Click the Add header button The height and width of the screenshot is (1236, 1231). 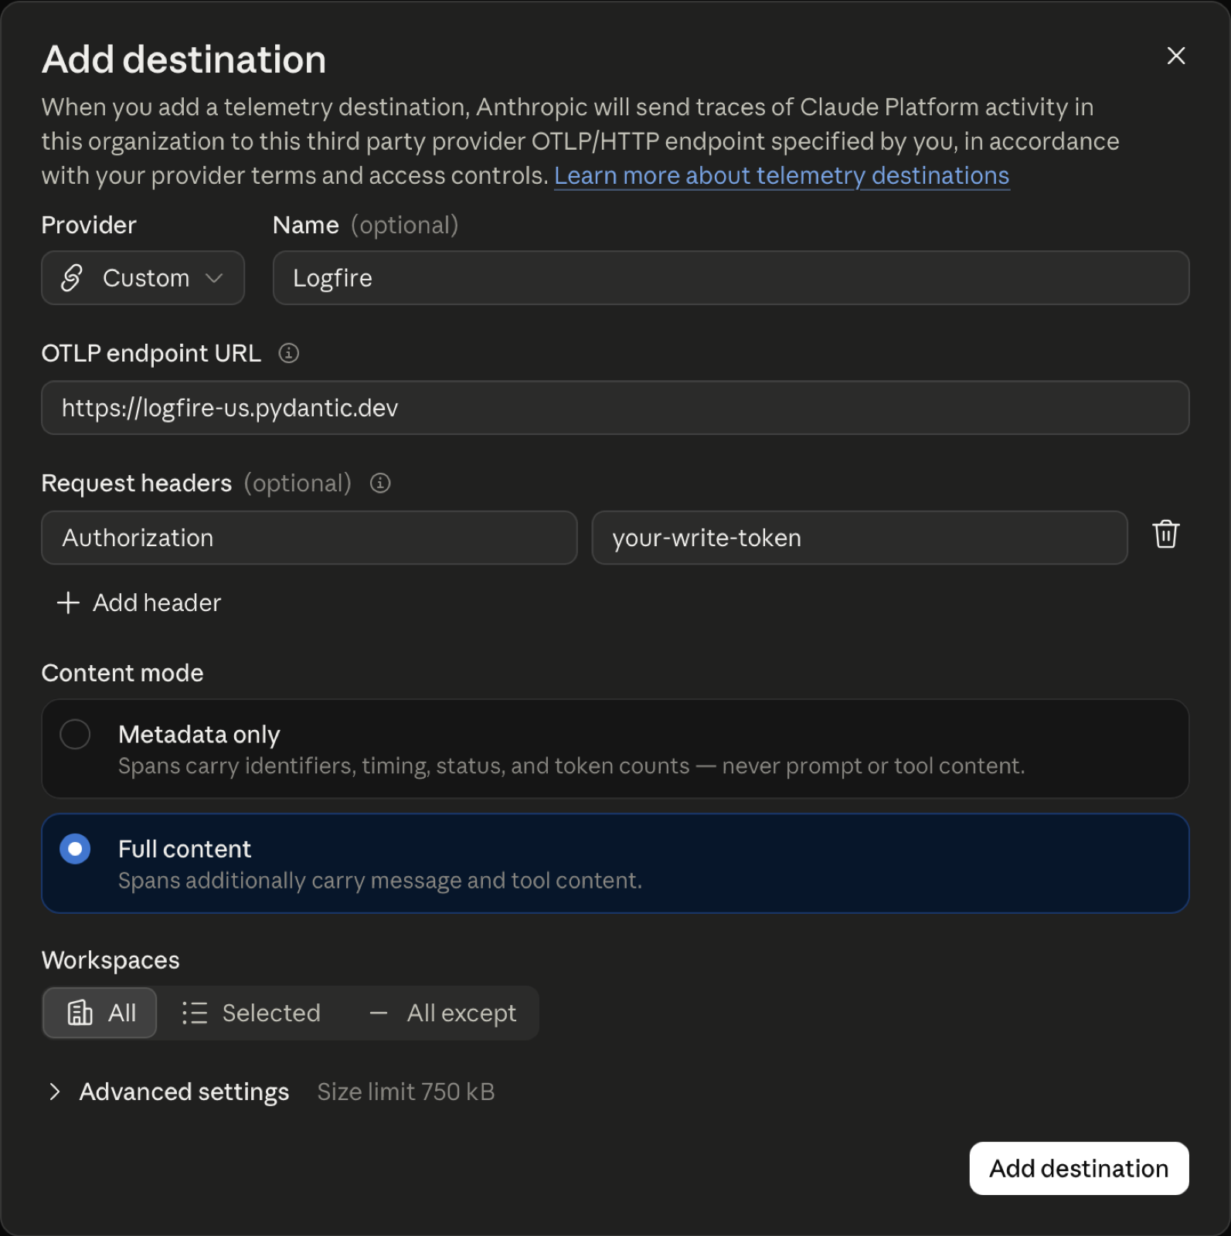coord(139,603)
